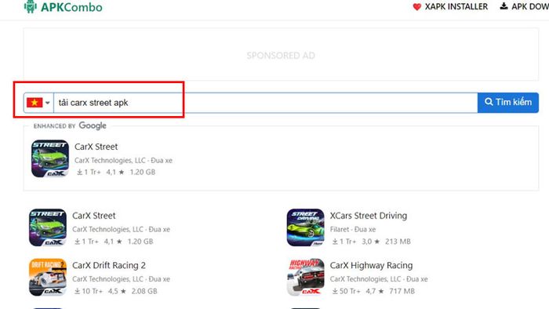Click 'Filaret · Đua xe' developer text
Viewport: 549px width, 309px height.
pyautogui.click(x=353, y=229)
